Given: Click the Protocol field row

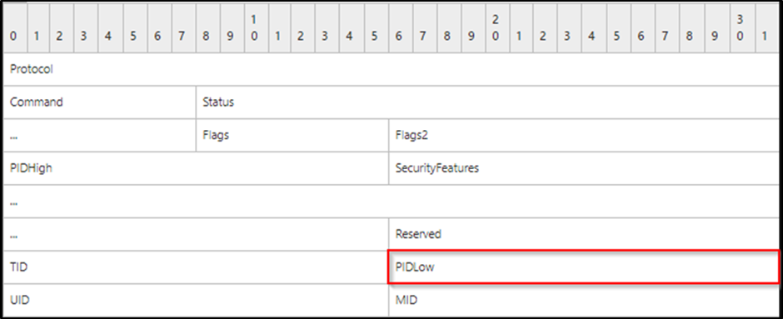Looking at the screenshot, I should pos(391,69).
